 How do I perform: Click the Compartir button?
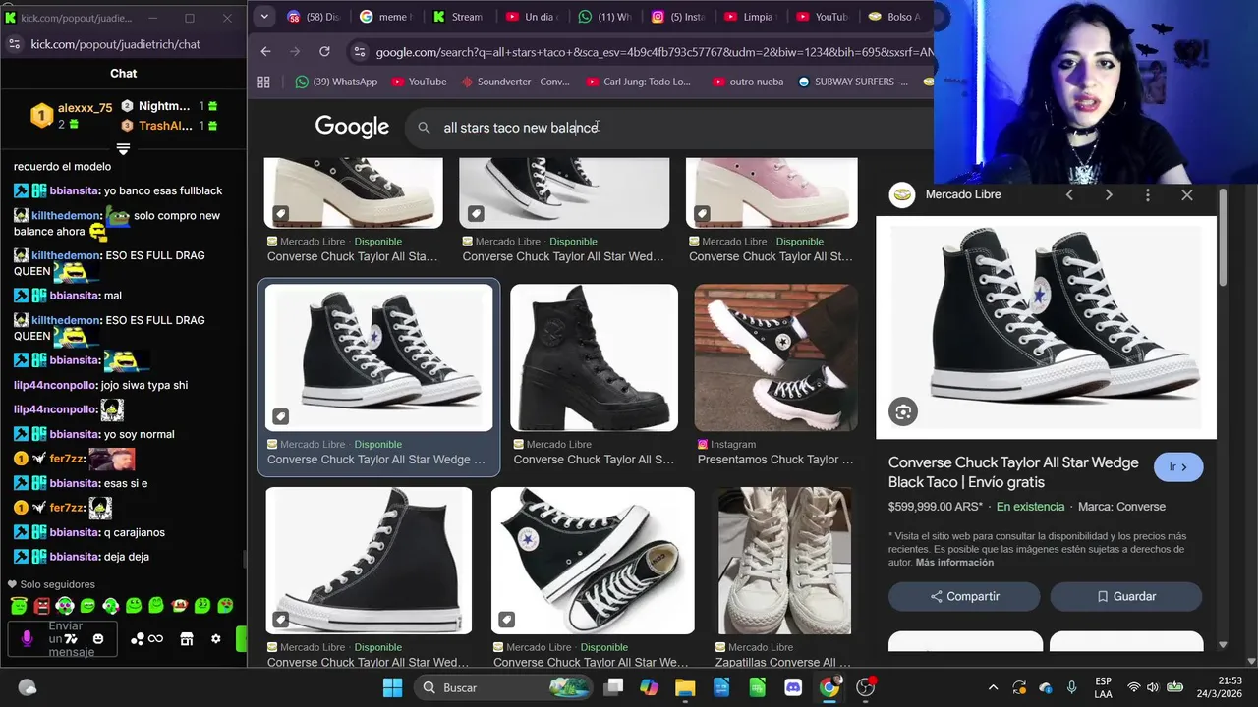964,596
